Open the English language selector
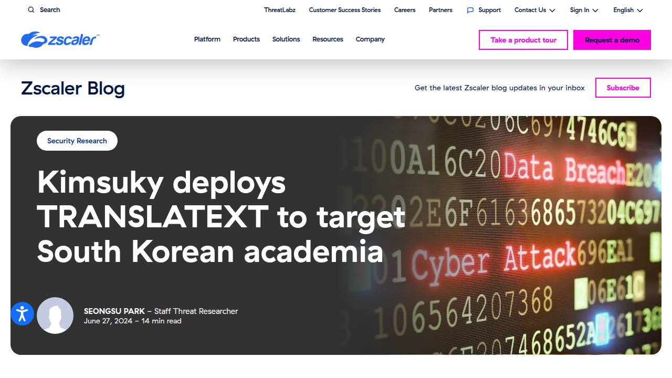 tap(628, 10)
